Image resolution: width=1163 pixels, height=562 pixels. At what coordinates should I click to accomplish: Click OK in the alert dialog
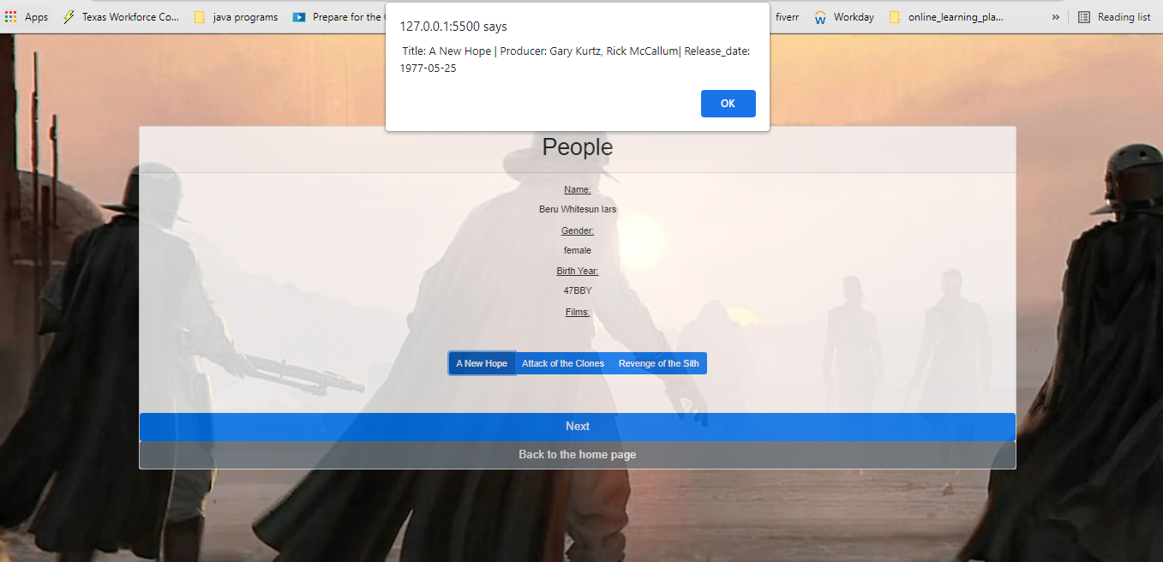tap(728, 104)
